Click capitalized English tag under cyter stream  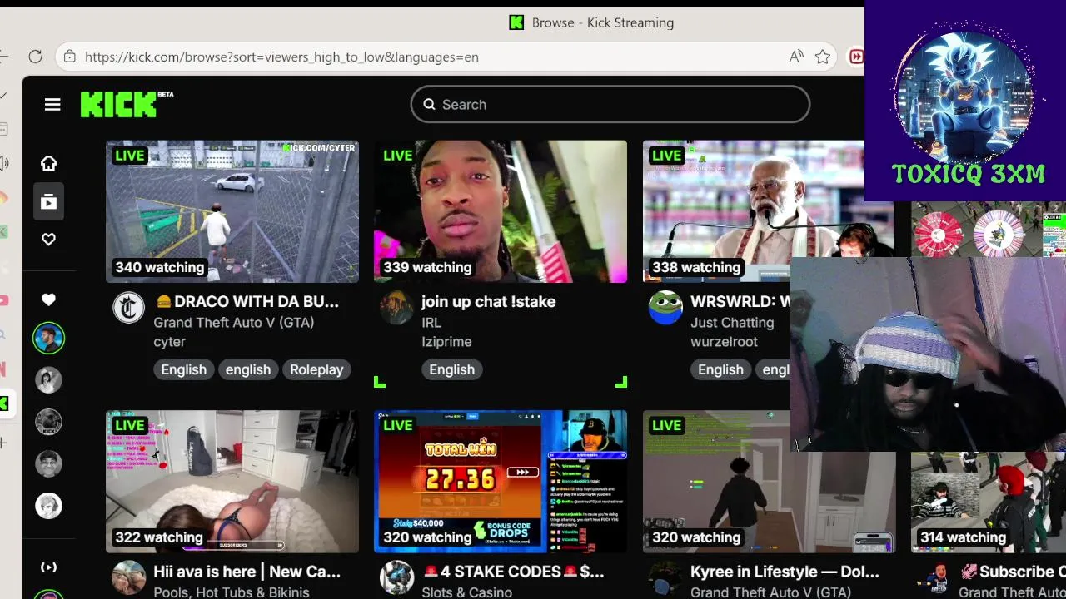(x=183, y=369)
